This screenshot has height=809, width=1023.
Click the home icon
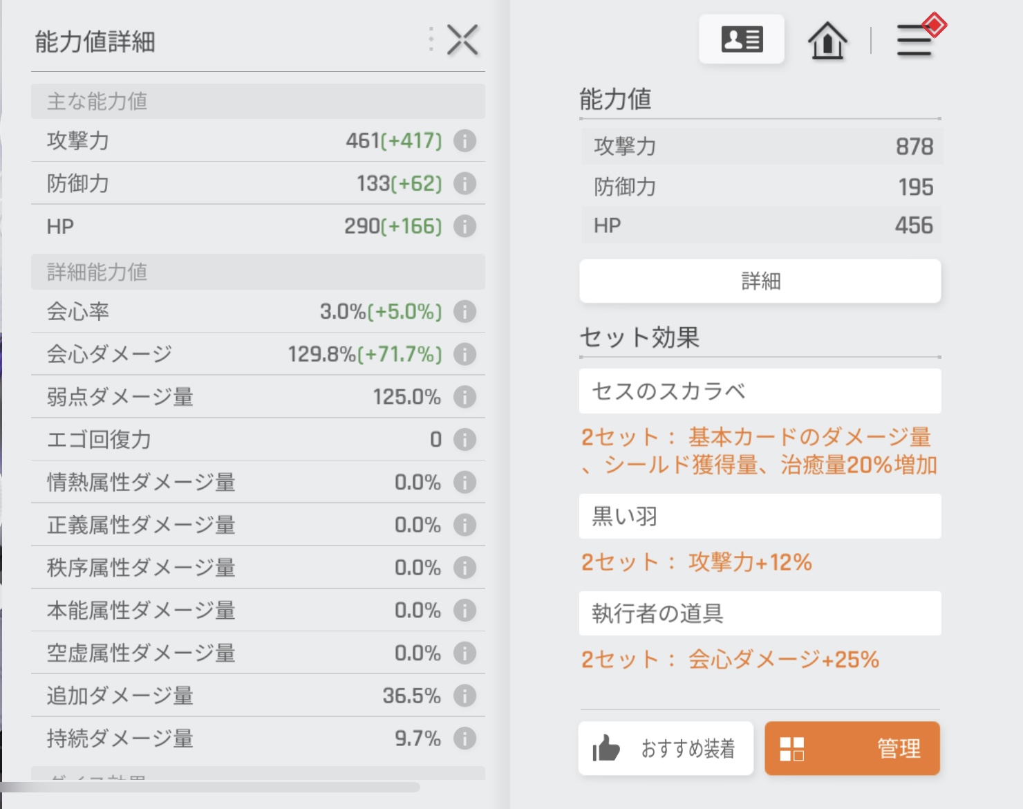click(827, 41)
